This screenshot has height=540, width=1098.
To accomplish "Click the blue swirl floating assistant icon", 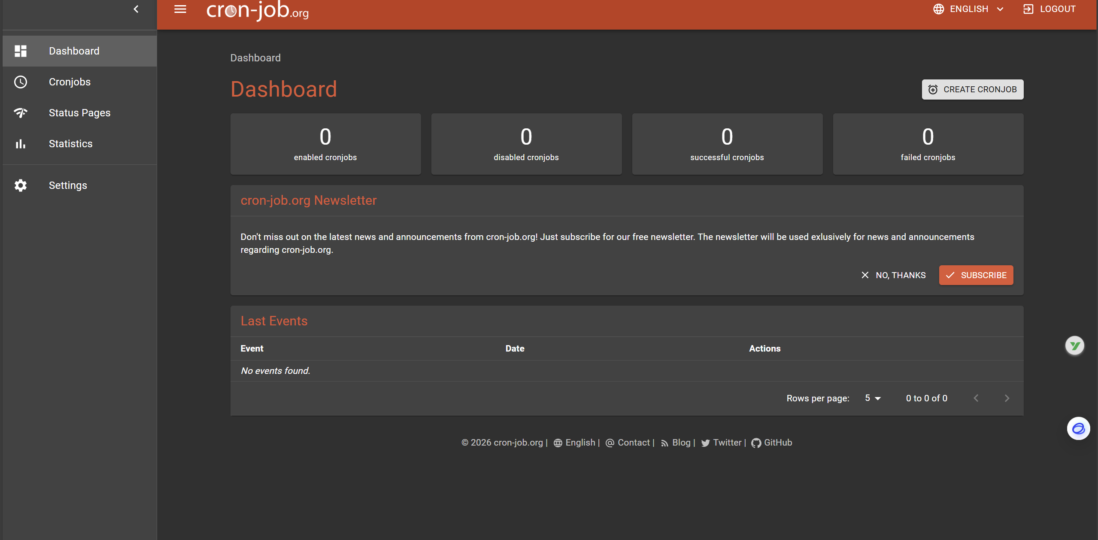I will pyautogui.click(x=1078, y=428).
